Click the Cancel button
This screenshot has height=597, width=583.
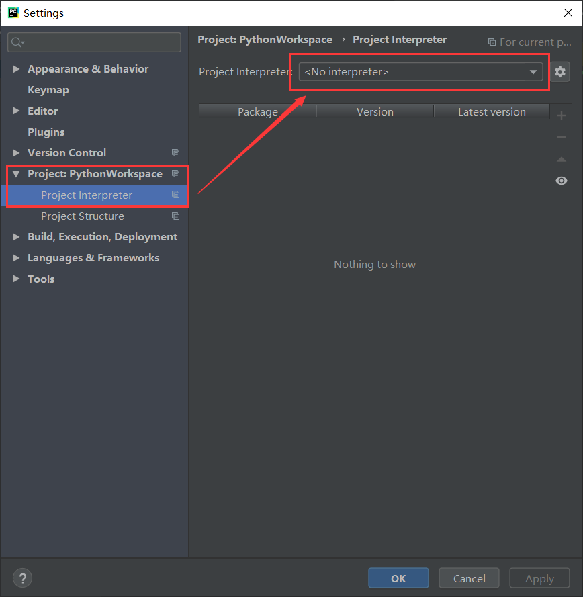pos(469,578)
